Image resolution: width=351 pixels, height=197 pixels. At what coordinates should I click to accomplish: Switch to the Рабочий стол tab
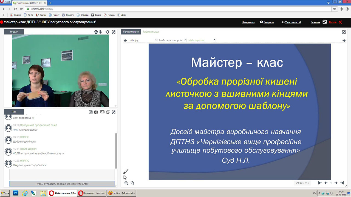point(151,32)
